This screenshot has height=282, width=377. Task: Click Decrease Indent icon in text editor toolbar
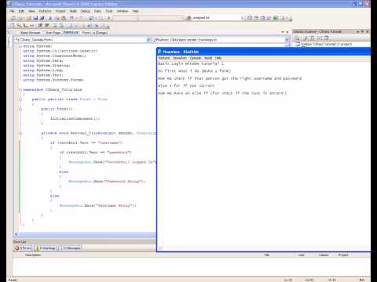(x=39, y=25)
